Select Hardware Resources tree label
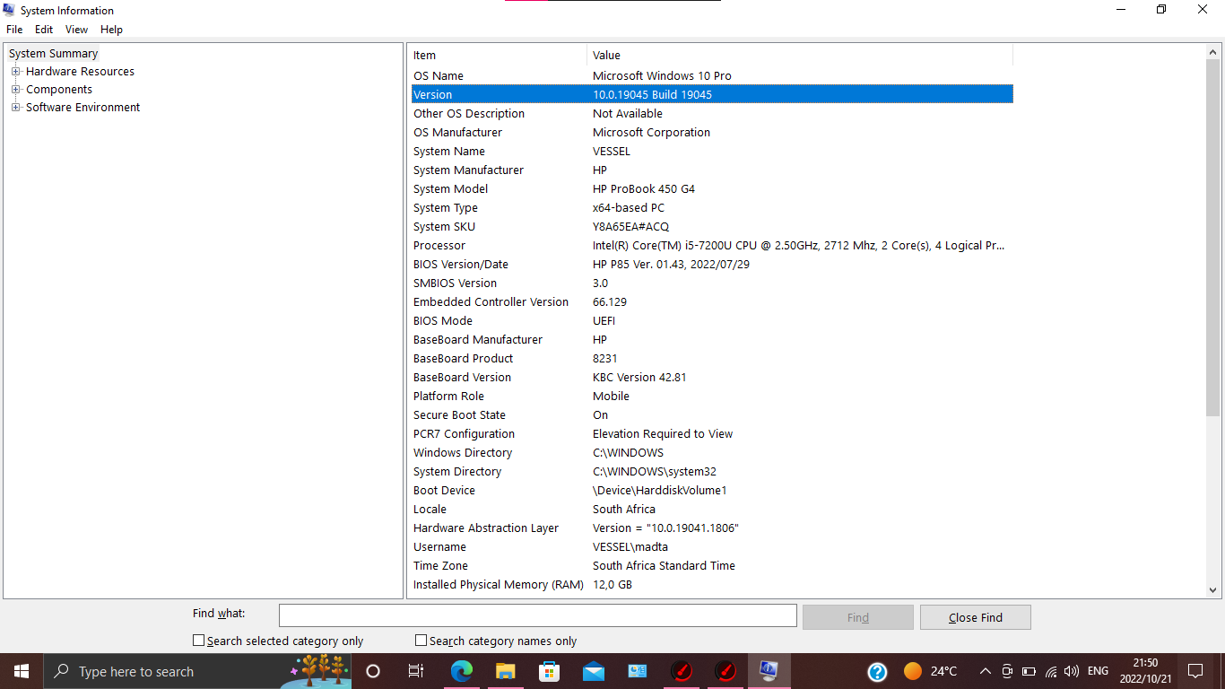This screenshot has height=689, width=1225. [x=80, y=72]
